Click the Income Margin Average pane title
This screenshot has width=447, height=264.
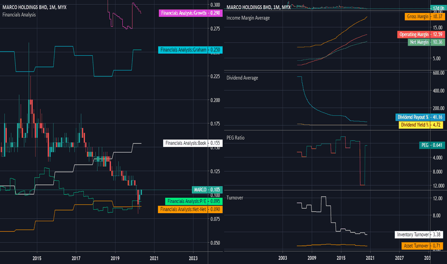(248, 18)
